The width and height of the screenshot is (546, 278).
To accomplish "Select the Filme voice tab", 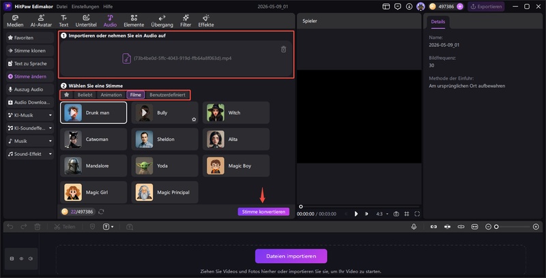I will tap(135, 95).
